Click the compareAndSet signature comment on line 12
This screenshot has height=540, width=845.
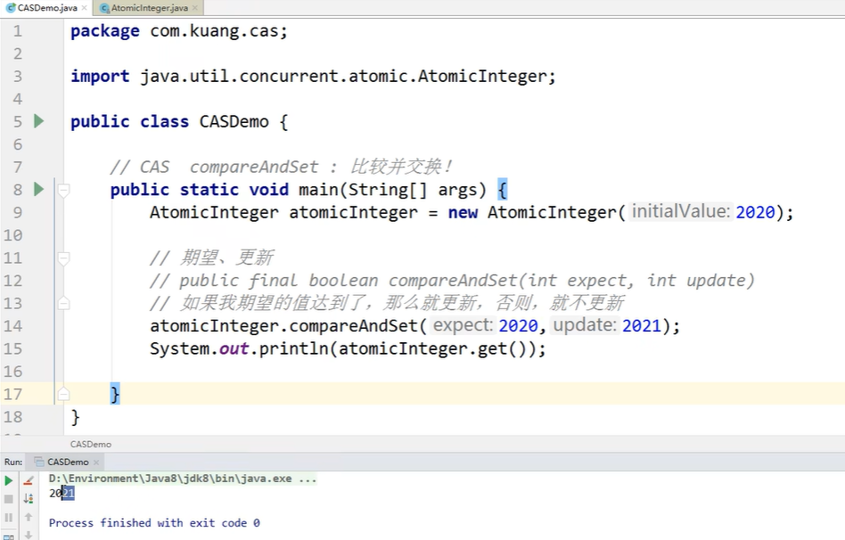452,280
